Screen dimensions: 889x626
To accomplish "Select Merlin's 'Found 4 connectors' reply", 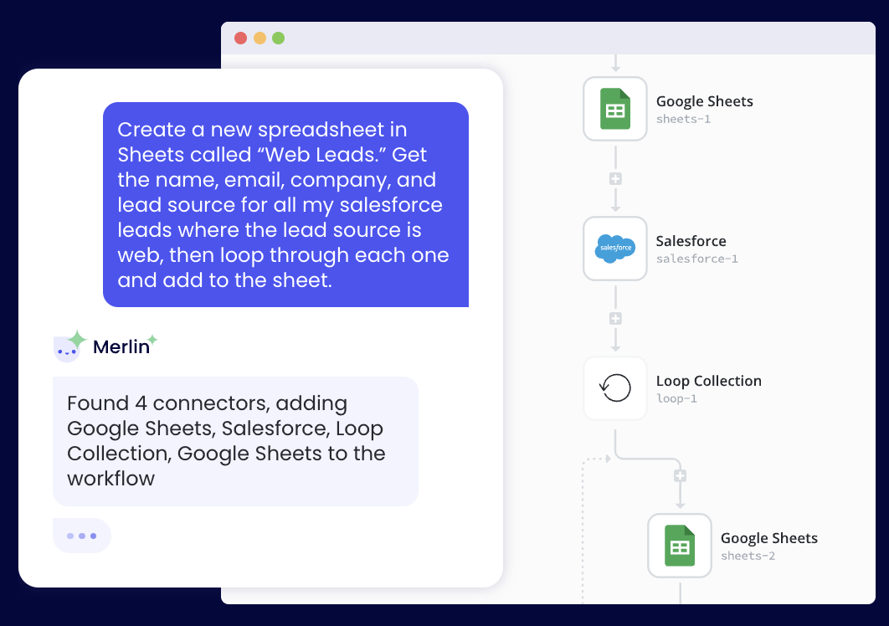I will pos(235,441).
